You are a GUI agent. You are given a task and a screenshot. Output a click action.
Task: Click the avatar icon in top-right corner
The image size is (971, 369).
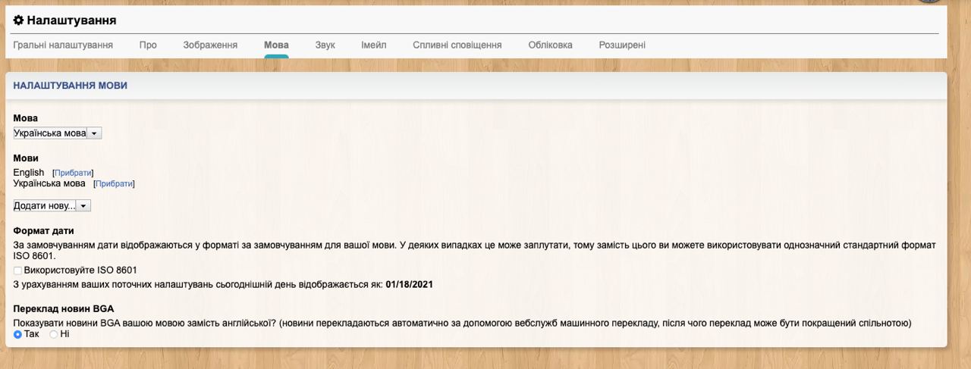[x=929, y=2]
